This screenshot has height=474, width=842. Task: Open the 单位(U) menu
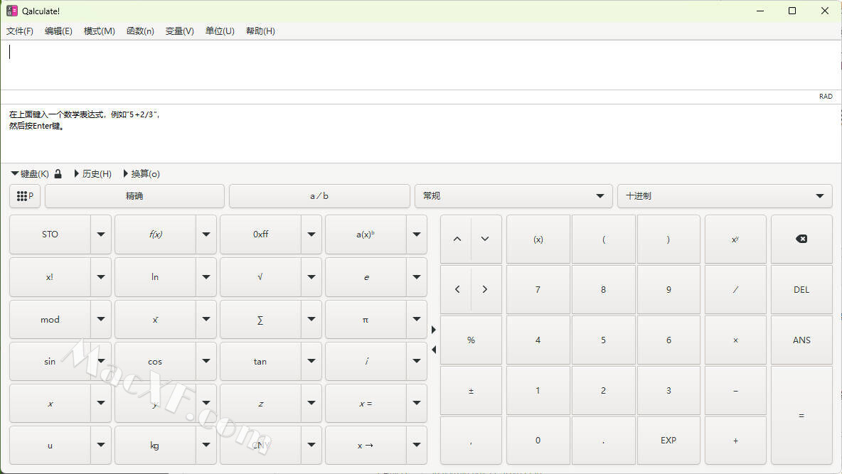click(220, 31)
